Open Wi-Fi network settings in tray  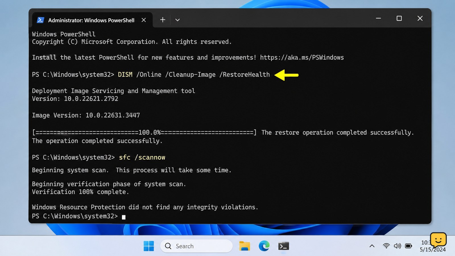386,246
